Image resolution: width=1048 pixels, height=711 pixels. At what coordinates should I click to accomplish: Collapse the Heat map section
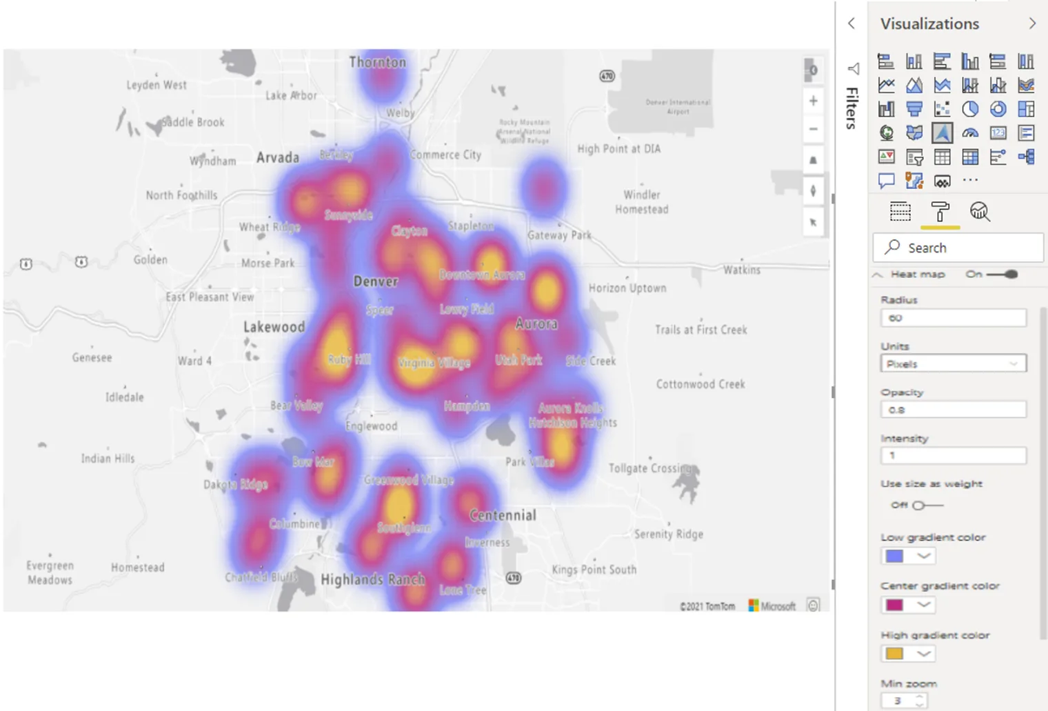click(878, 274)
